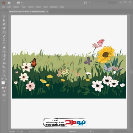The width and height of the screenshot is (133, 133).
Task: Open the Edit Toolbar three dots
Action: click(x=4, y=100)
